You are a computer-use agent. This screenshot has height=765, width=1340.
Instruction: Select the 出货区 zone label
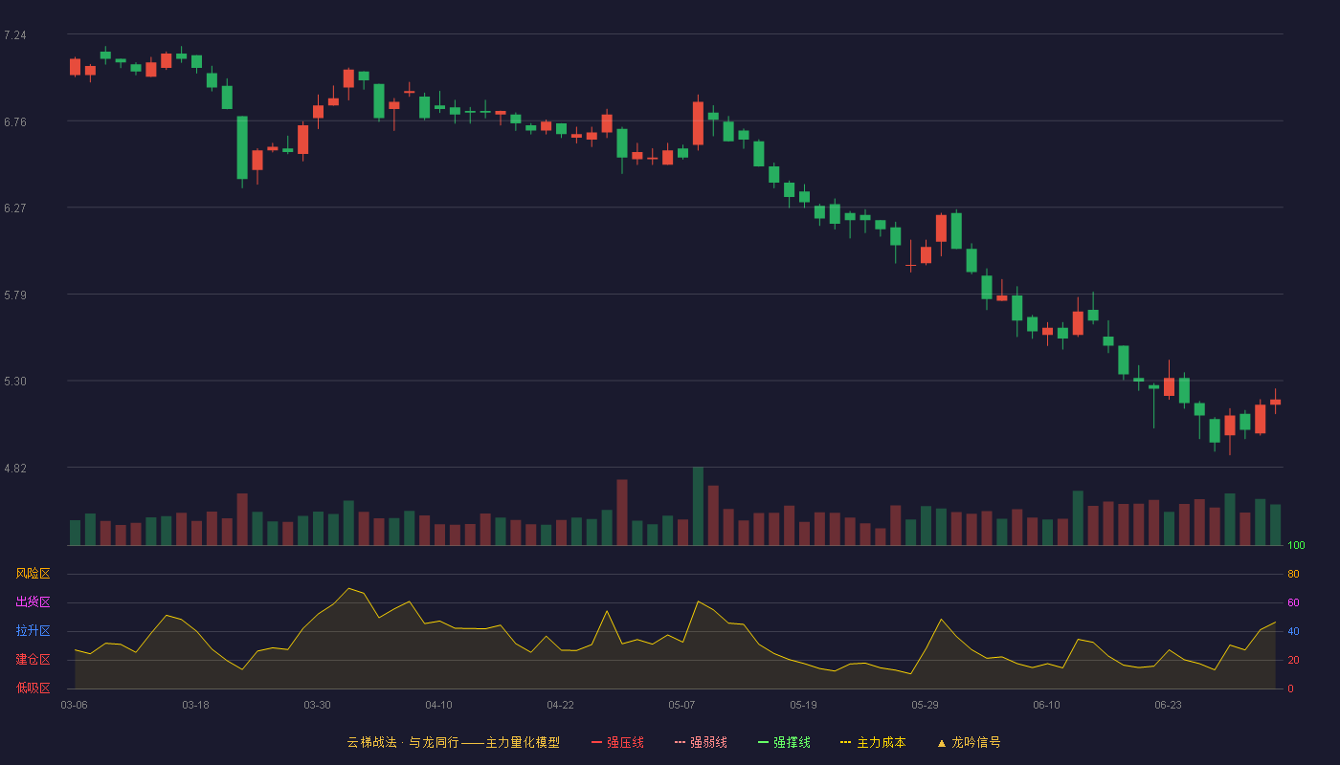(x=33, y=602)
